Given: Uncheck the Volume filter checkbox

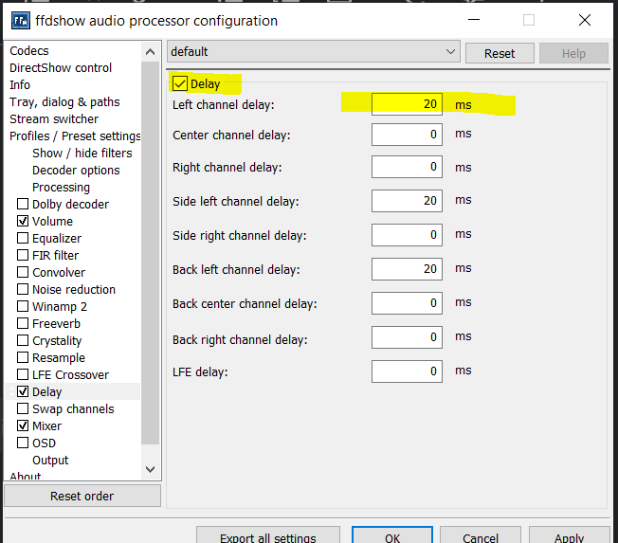Looking at the screenshot, I should click(x=23, y=221).
